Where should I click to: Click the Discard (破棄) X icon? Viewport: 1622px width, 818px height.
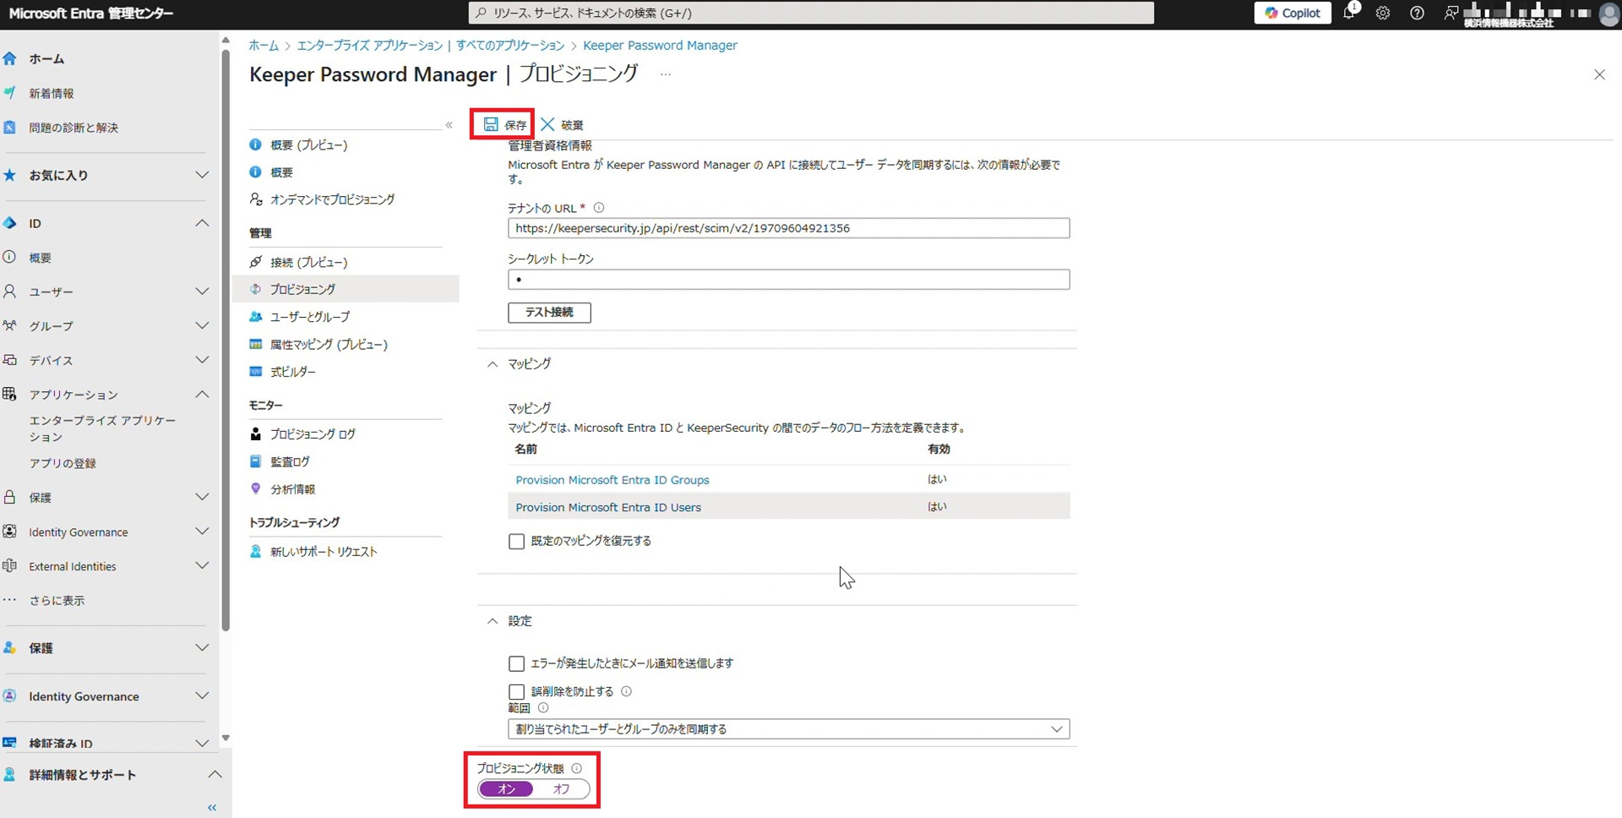[x=548, y=124]
